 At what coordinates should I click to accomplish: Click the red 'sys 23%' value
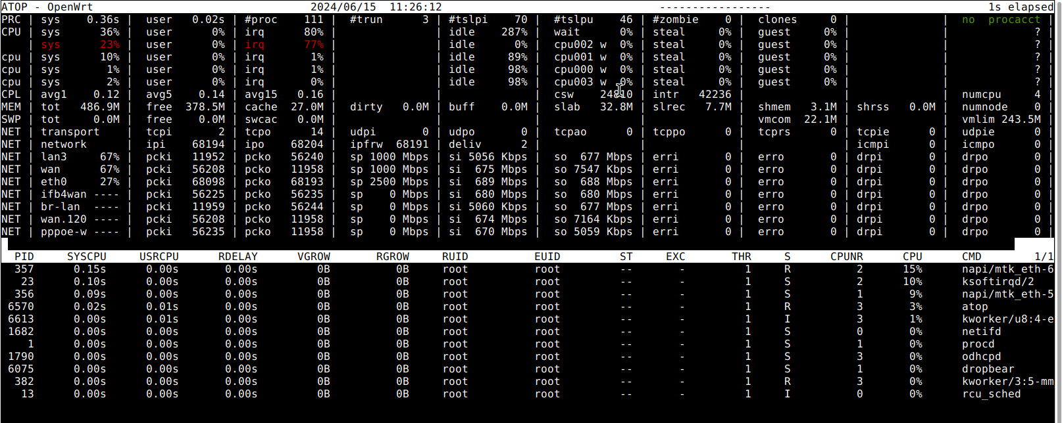click(x=80, y=45)
